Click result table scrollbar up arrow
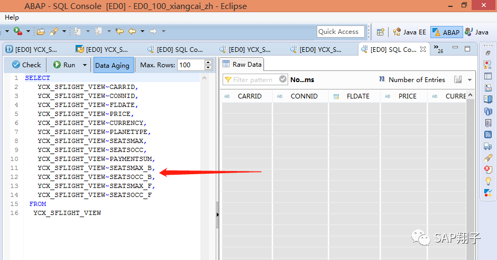The image size is (497, 260). tap(470, 95)
